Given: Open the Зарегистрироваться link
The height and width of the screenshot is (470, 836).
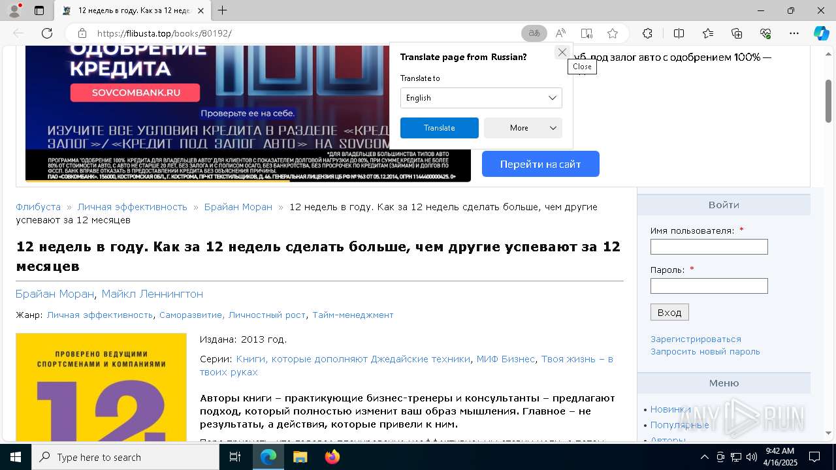Looking at the screenshot, I should tap(696, 339).
